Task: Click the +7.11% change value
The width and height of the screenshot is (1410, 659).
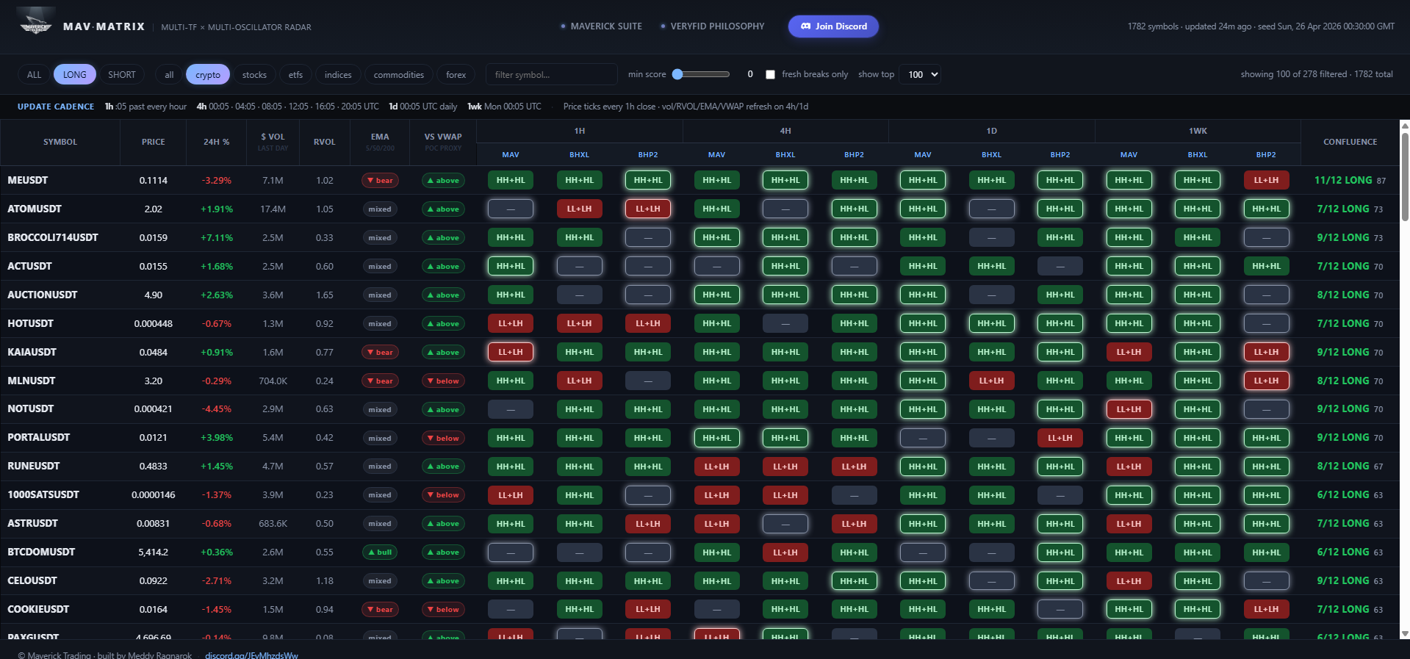Action: pos(217,237)
